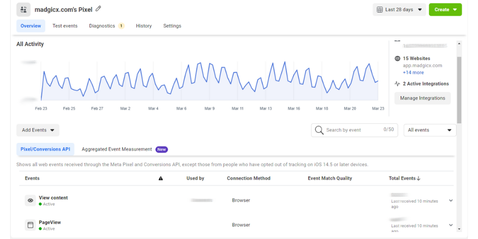Click the Mar 9 date on chart axis
The width and height of the screenshot is (478, 239).
click(209, 109)
